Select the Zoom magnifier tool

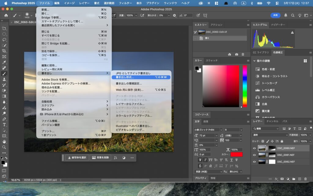click(4, 147)
